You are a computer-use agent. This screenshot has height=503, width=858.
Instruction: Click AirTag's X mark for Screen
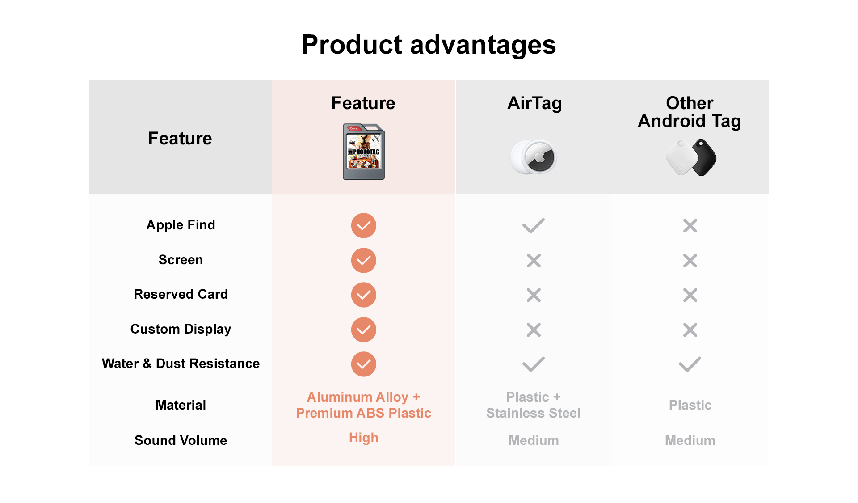[534, 260]
